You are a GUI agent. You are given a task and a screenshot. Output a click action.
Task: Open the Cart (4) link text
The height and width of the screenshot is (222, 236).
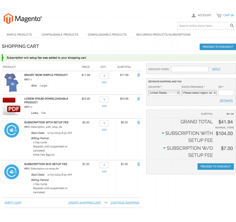pyautogui.click(x=229, y=15)
